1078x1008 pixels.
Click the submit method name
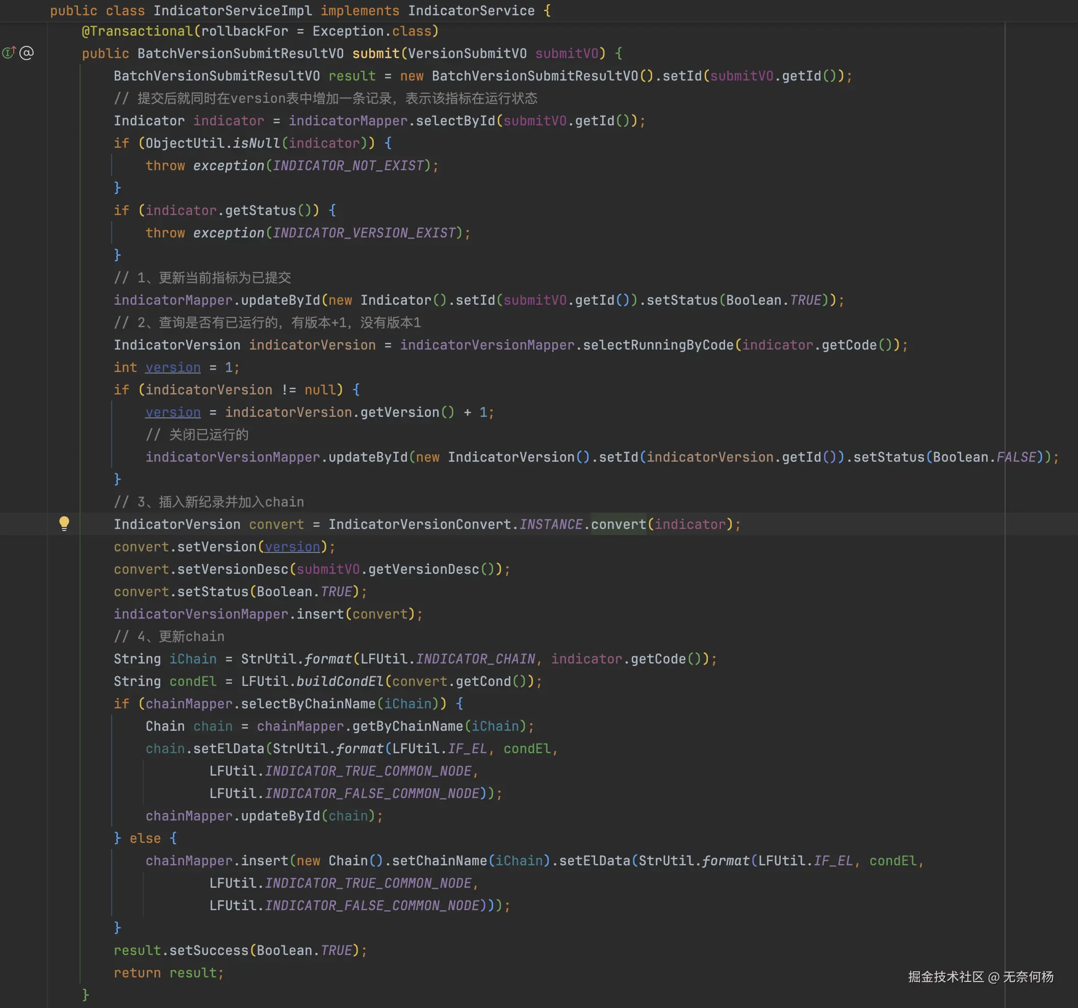coord(376,53)
